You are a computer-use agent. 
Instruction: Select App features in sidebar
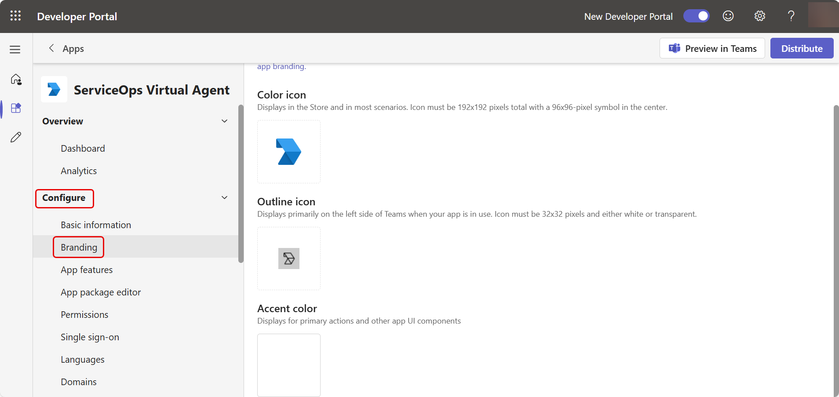click(87, 270)
